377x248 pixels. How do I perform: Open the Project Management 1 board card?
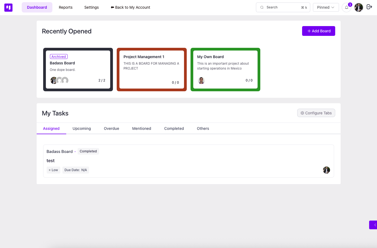pos(151,70)
